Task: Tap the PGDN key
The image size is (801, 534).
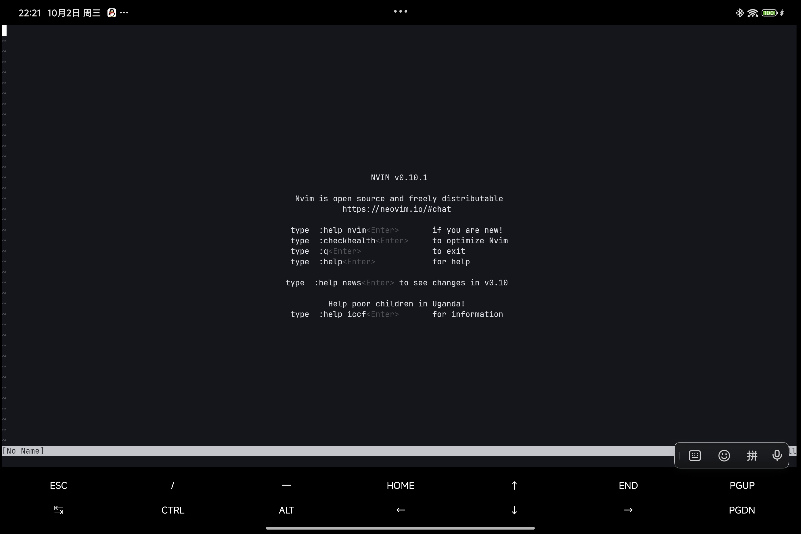Action: (742, 510)
